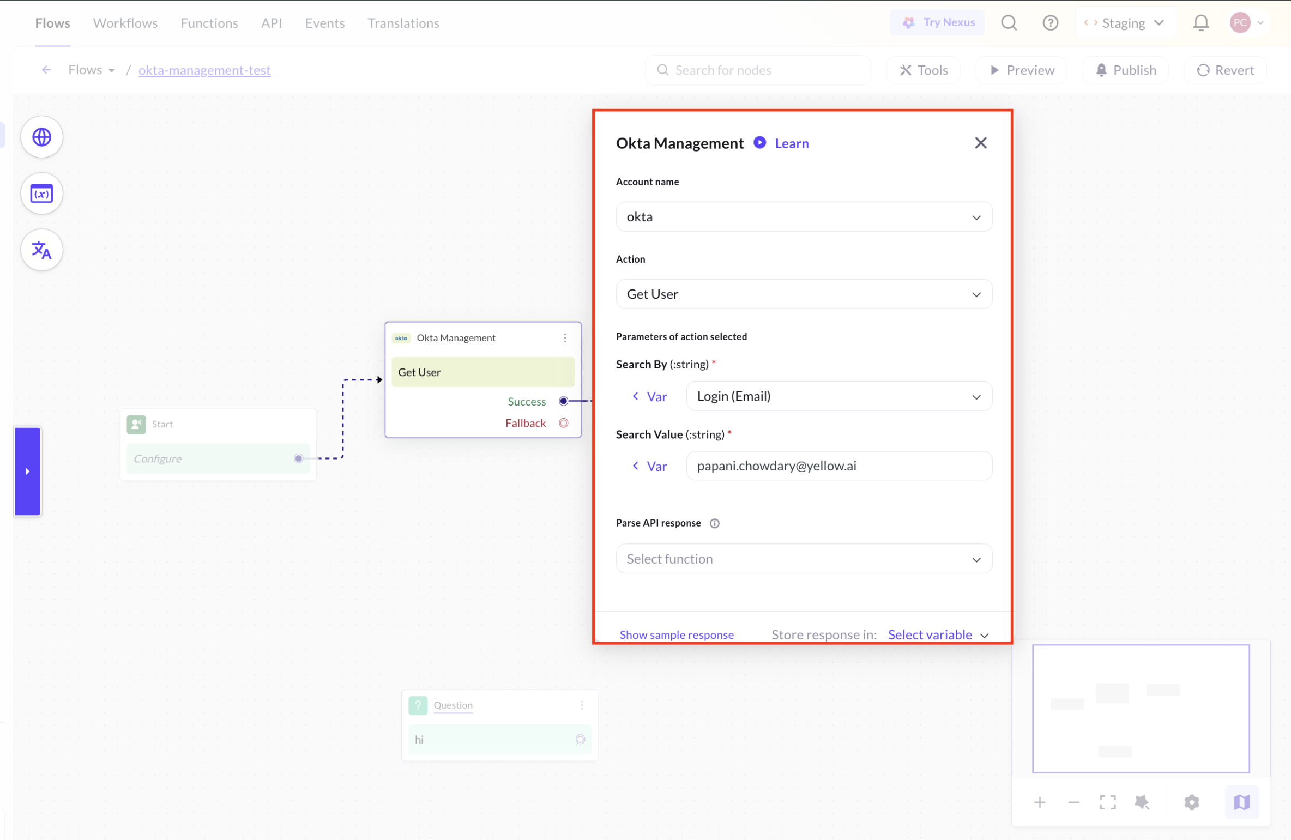The image size is (1291, 840).
Task: Zoom in canvas with plus icon
Action: tap(1040, 802)
